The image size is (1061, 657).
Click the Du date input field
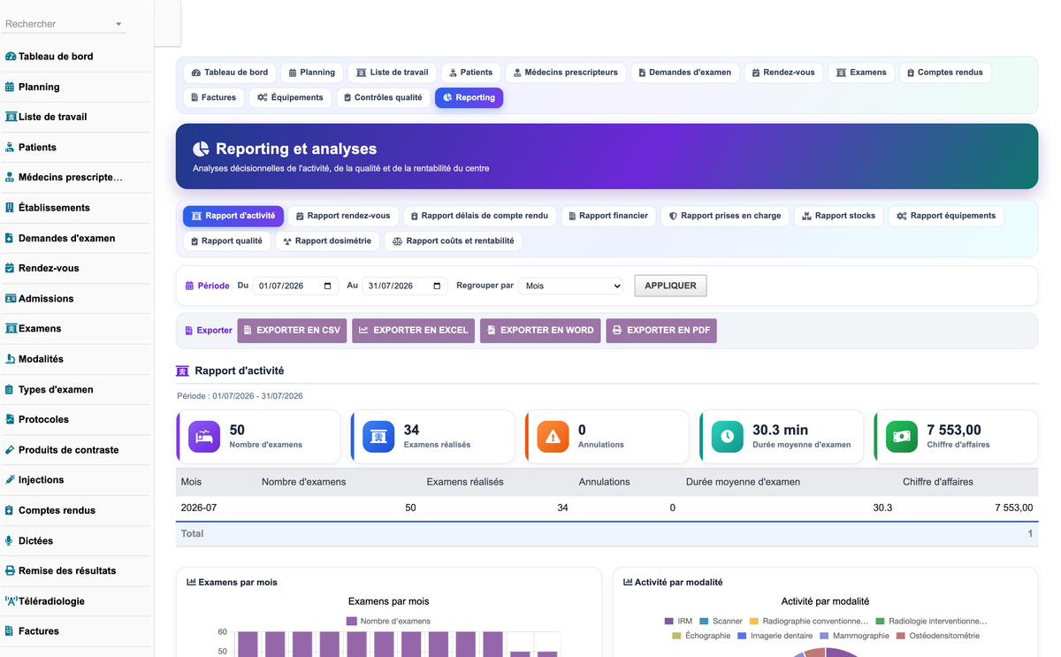[x=296, y=286]
